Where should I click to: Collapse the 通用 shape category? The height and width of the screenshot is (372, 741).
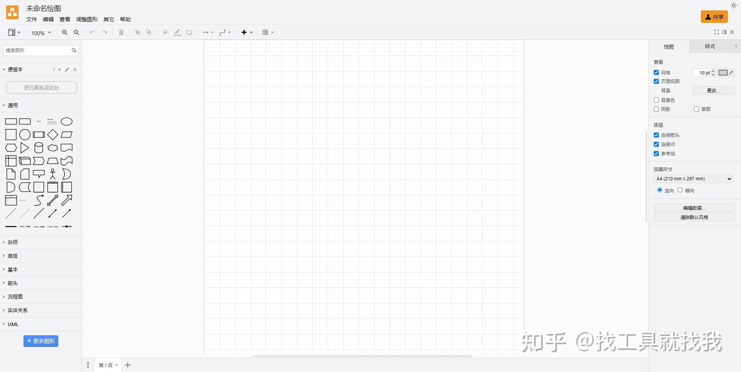41,105
